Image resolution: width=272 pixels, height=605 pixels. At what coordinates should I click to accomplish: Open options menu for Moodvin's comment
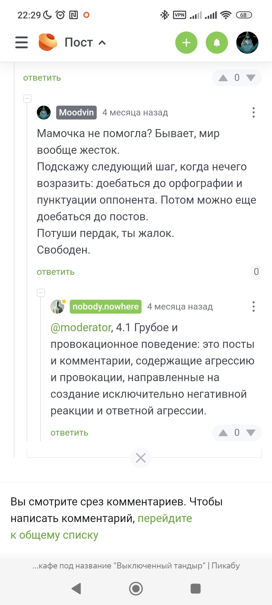coord(253,112)
